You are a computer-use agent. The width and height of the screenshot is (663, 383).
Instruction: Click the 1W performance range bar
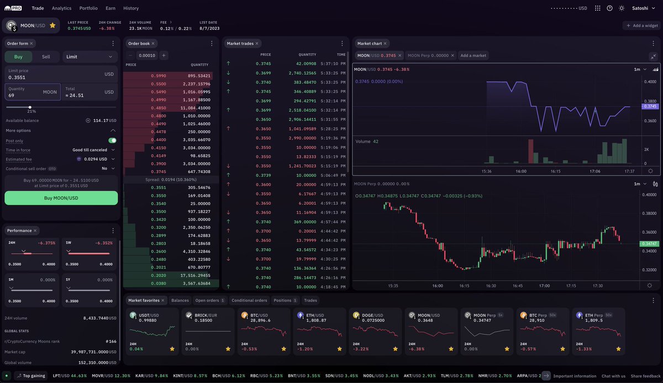90,254
